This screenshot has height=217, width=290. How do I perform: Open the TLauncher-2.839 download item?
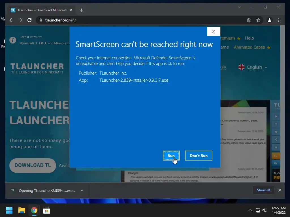click(x=43, y=190)
